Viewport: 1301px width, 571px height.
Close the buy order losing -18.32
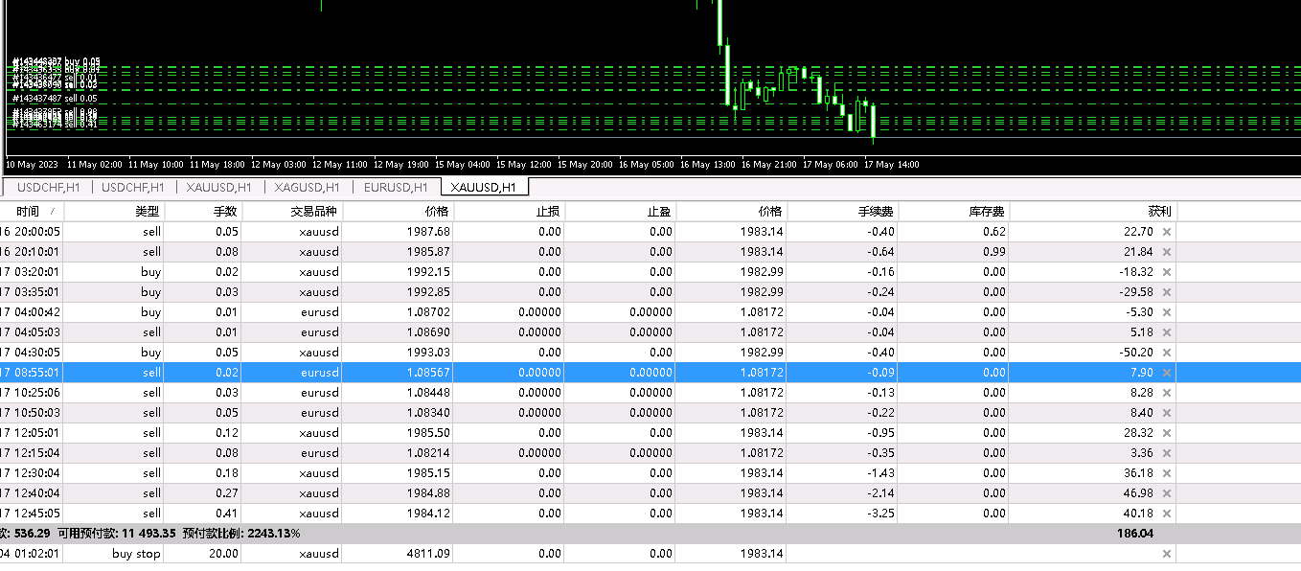click(1166, 272)
